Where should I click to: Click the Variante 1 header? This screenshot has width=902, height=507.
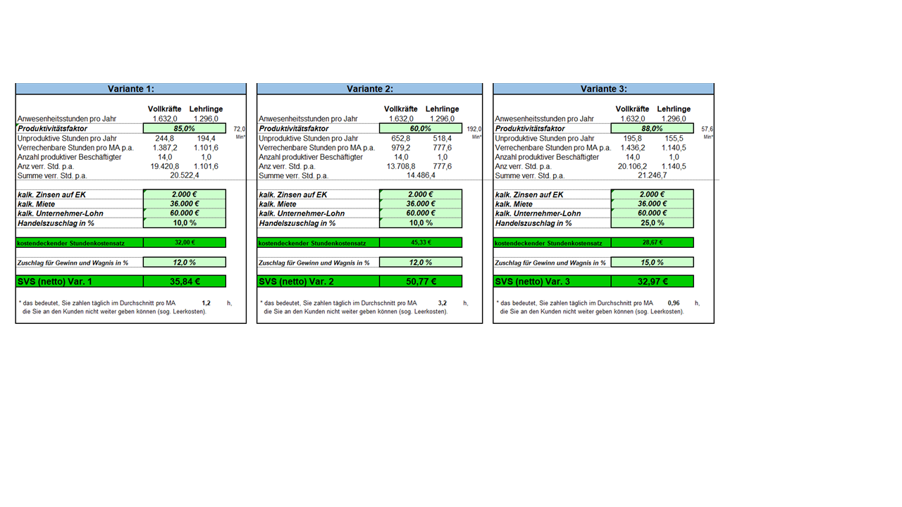click(131, 89)
